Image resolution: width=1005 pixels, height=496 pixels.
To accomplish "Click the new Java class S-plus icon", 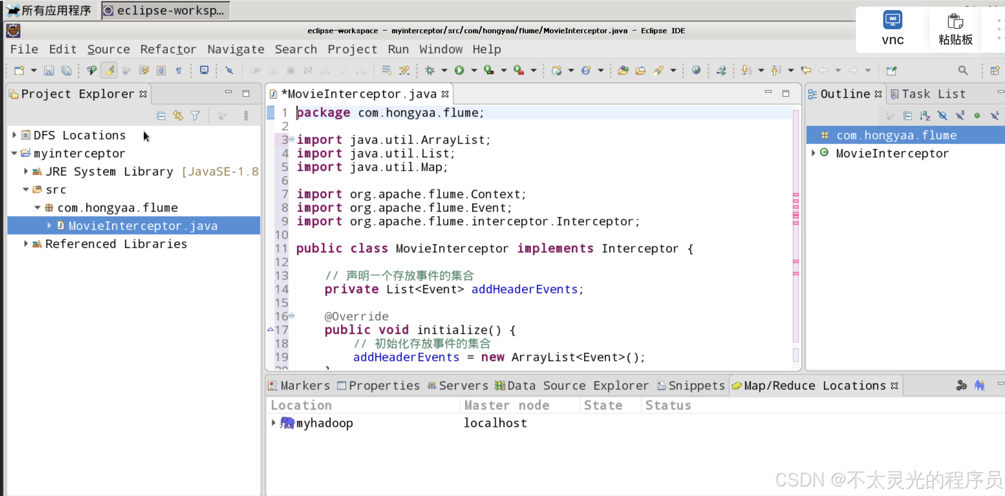I will [x=586, y=71].
